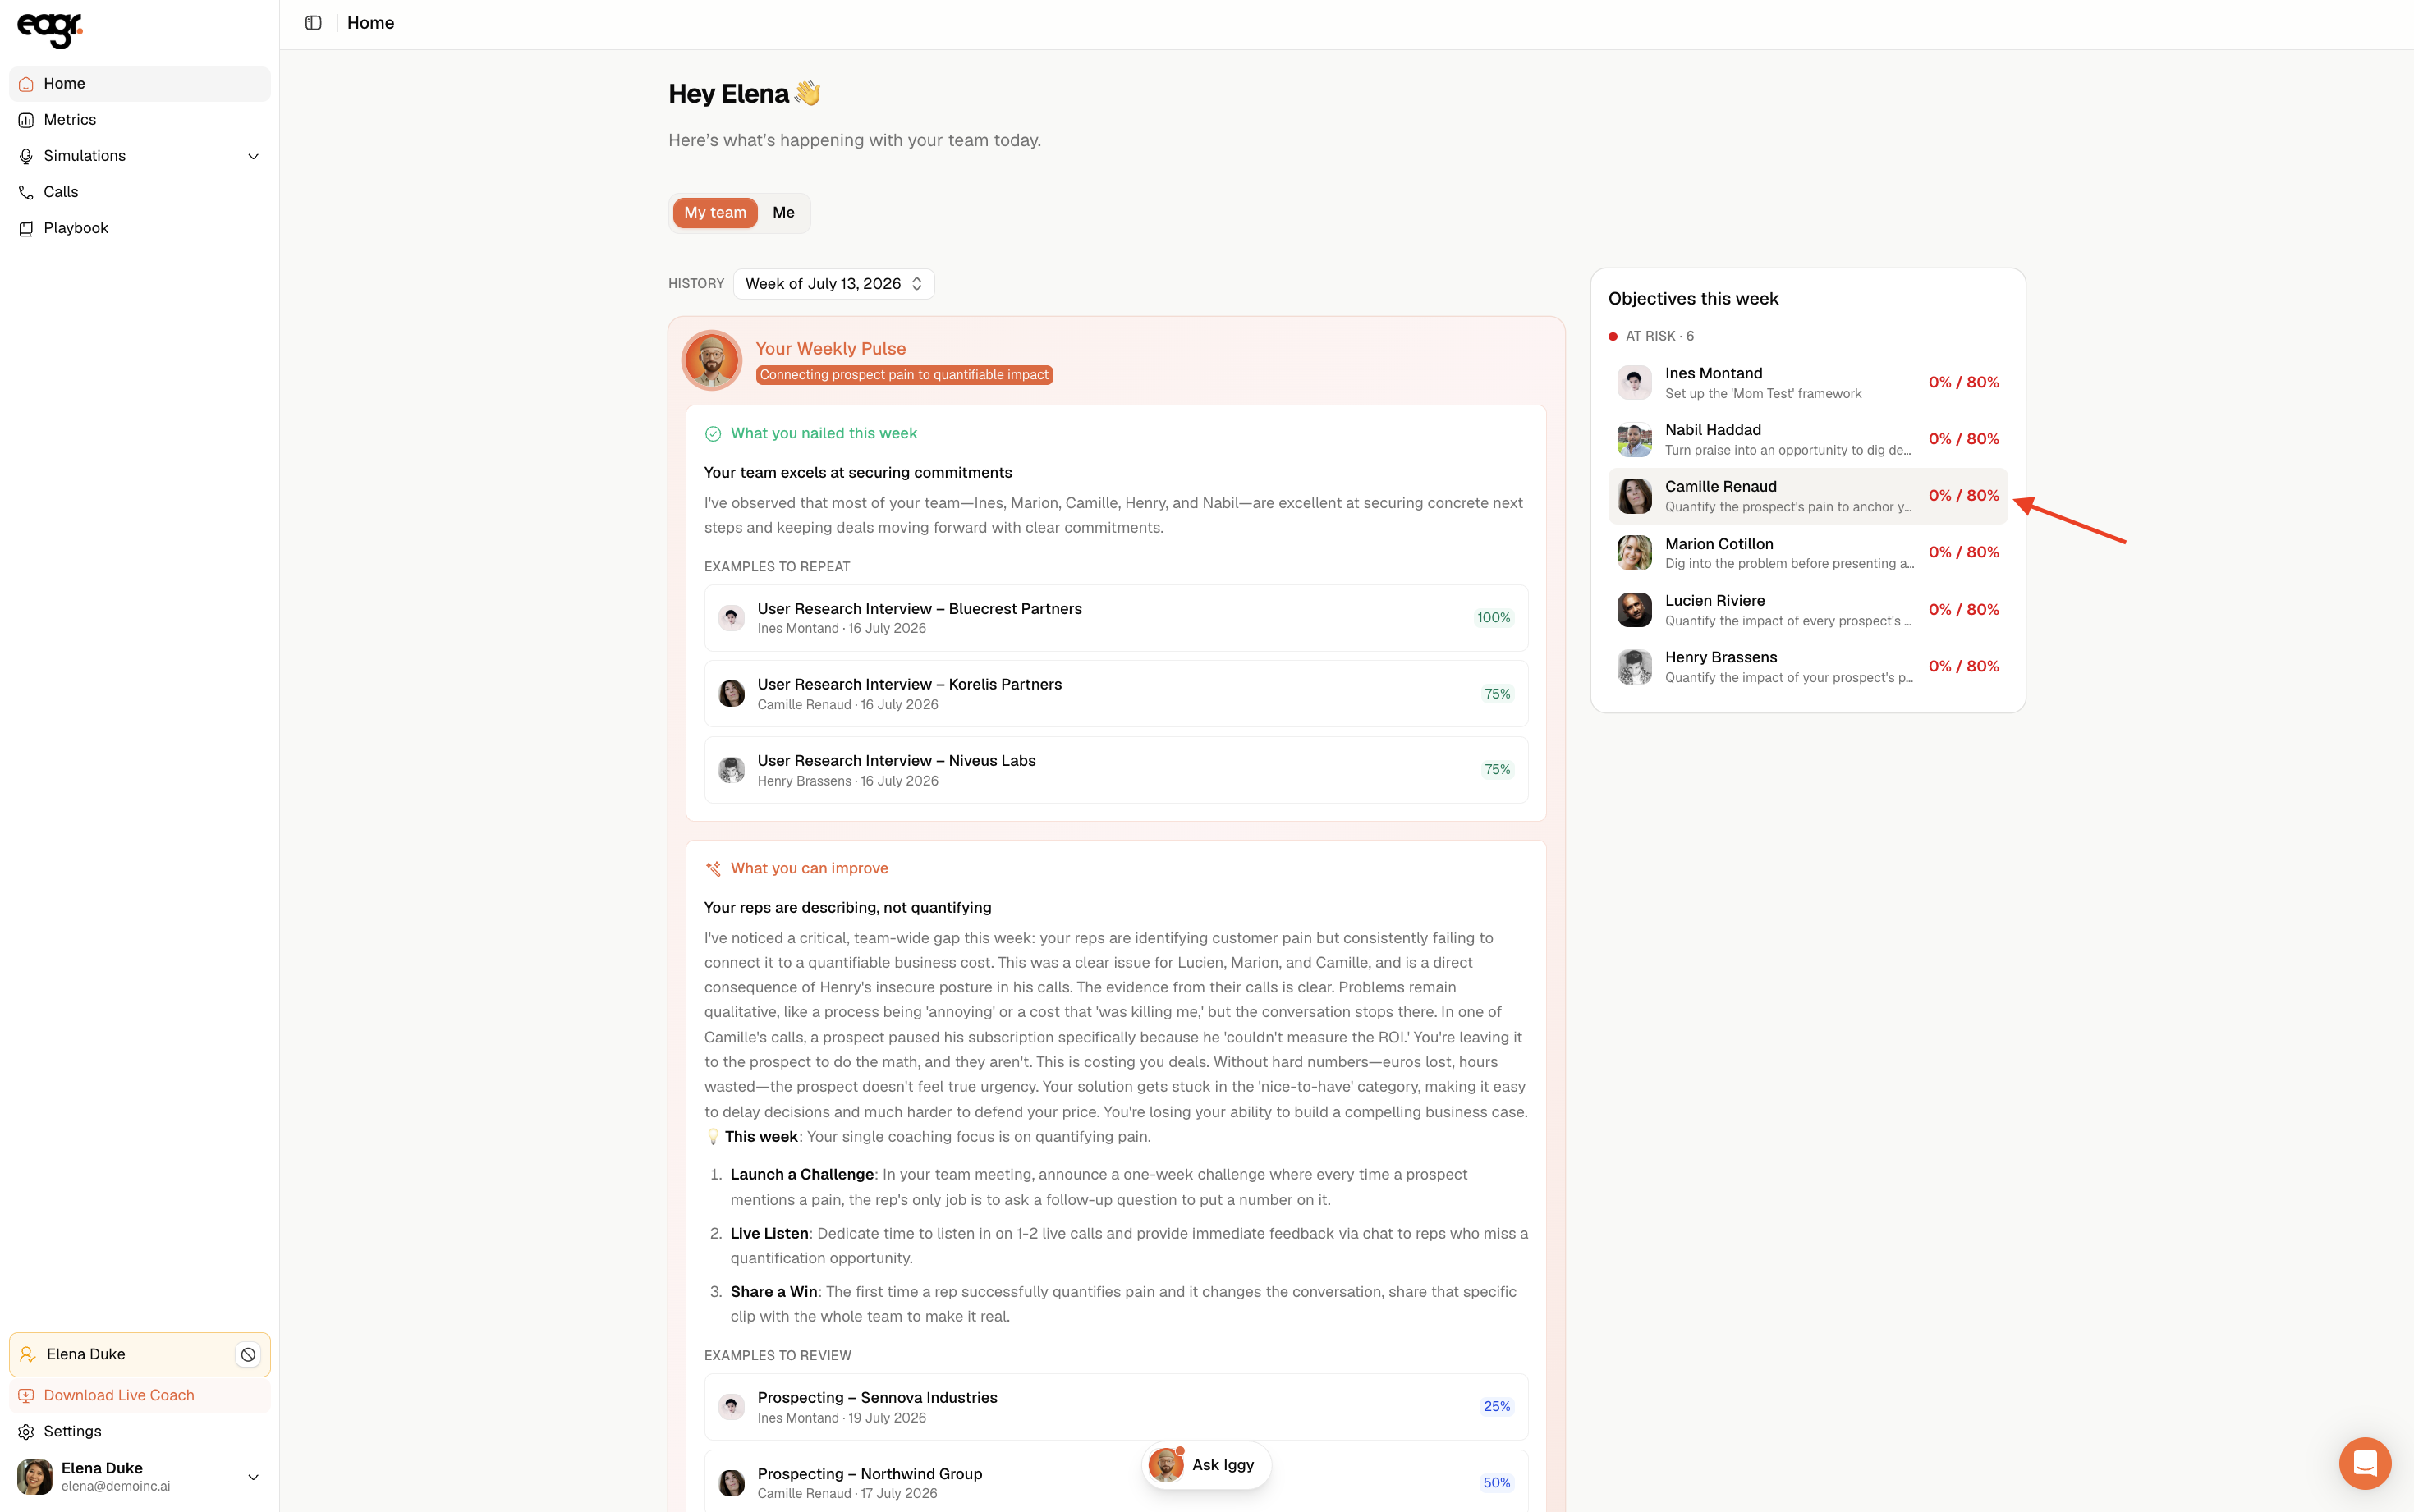Open Simulations in sidebar

[140, 156]
